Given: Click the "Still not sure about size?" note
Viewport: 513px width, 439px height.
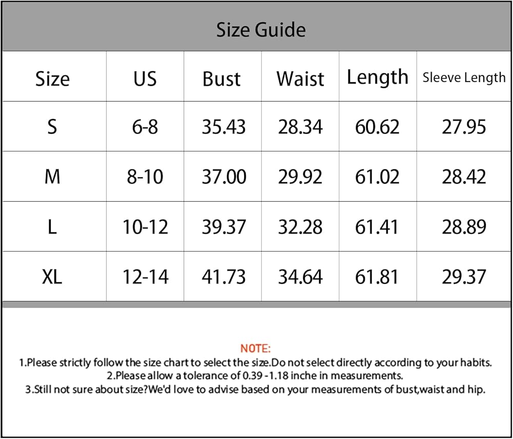Looking at the screenshot, I should tap(255, 389).
